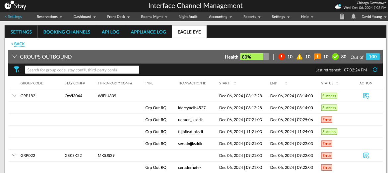Open the Rooms Mgmt dropdown menu
Viewport: 388px width, 173px height.
(x=154, y=17)
